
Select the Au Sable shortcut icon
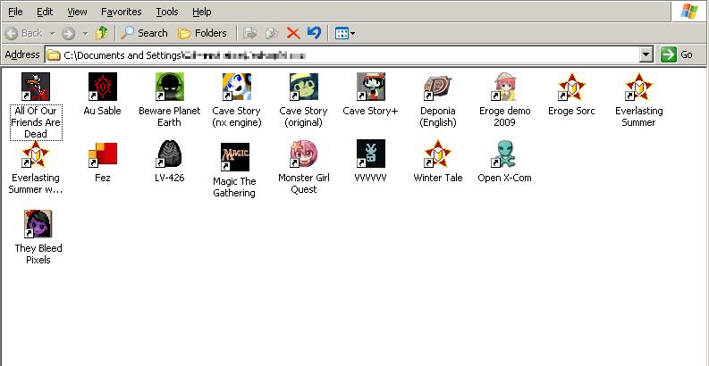click(x=103, y=87)
